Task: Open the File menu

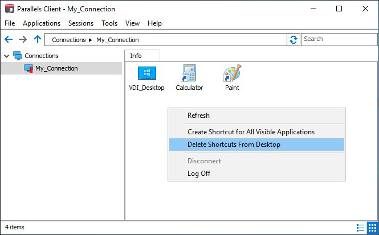Action: coord(10,23)
